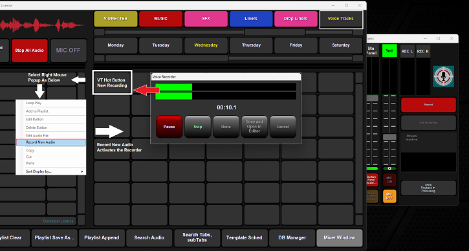
Task: Select Delete Button in context menu
Action: [x=51, y=127]
